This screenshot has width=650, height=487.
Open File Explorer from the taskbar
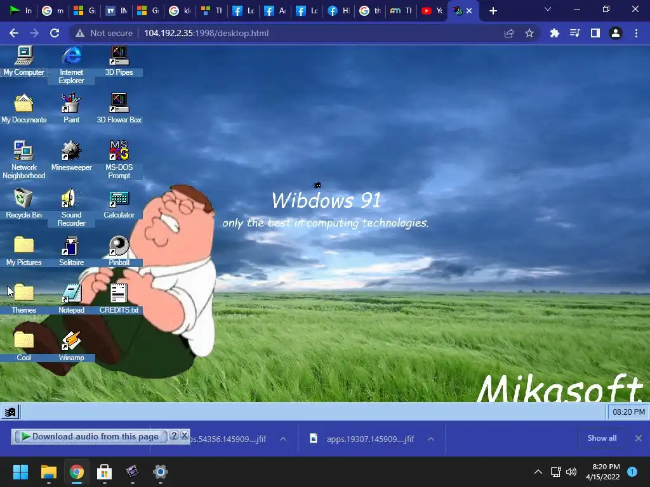point(48,472)
